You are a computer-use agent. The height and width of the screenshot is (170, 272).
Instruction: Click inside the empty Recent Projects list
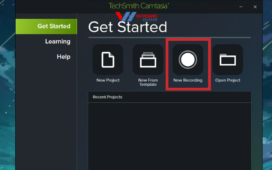pos(169,136)
